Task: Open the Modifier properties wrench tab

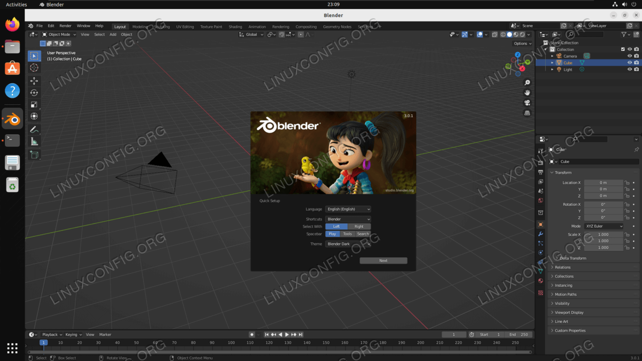Action: coord(540,234)
